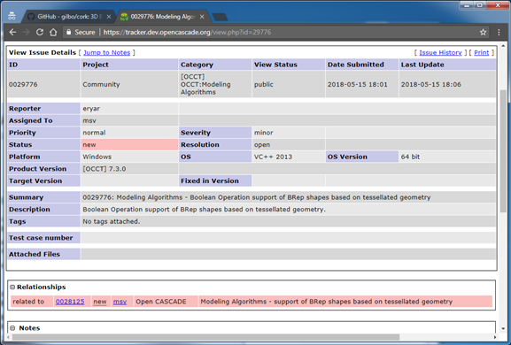Click the browser forward arrow
Viewport: 511px width, 345px height.
coord(26,32)
